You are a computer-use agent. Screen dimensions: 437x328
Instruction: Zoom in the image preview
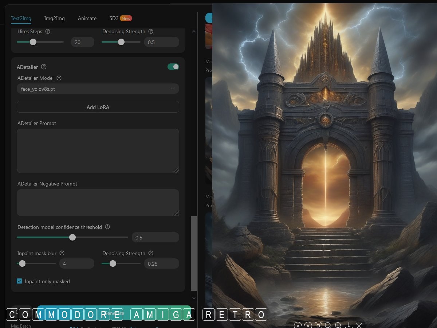338,325
